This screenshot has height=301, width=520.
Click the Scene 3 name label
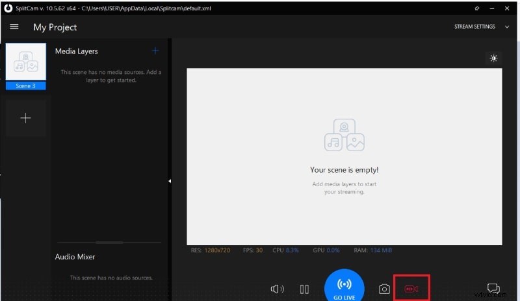click(x=26, y=86)
